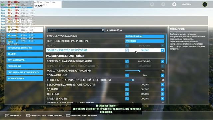Click the group icon in top bar
This screenshot has width=213, height=120.
[x=152, y=4]
